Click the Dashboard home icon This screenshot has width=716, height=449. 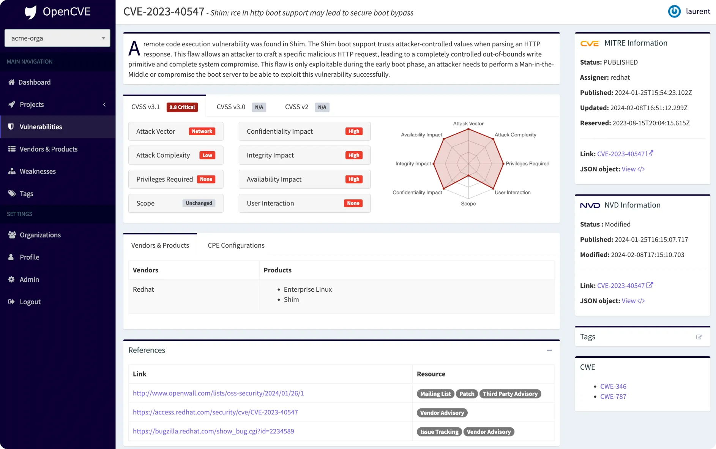click(11, 82)
